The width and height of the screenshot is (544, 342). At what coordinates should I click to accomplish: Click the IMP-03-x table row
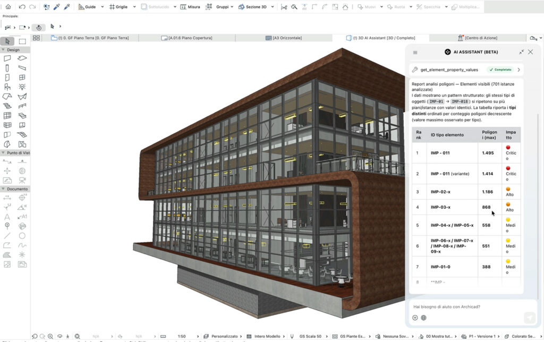466,207
